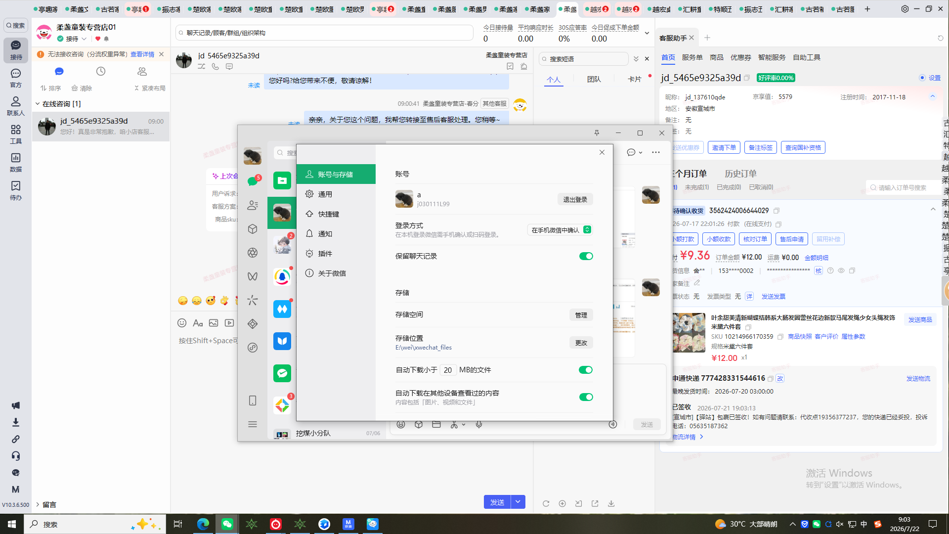This screenshot has width=949, height=534.
Task: Click the megaphone announcement icon in sidebar
Action: (x=16, y=405)
